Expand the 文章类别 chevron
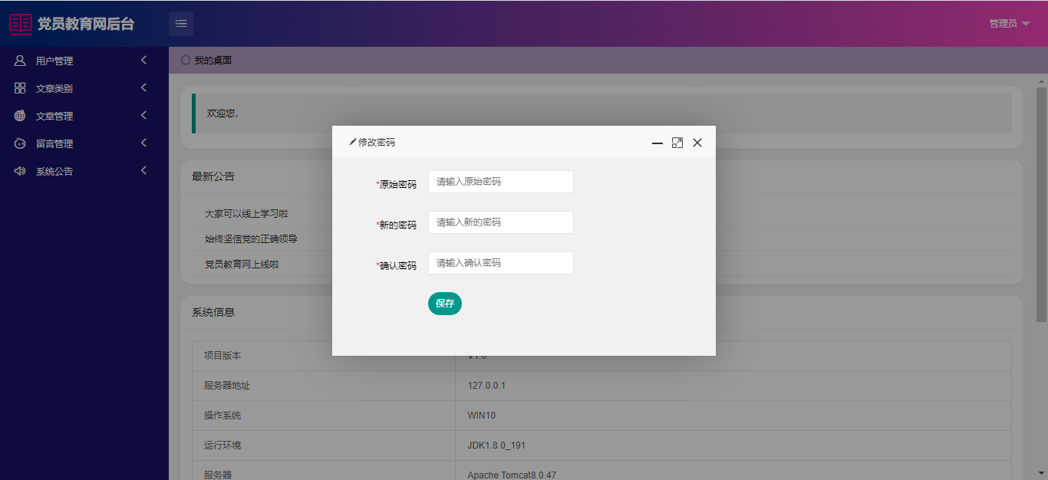 tap(143, 87)
